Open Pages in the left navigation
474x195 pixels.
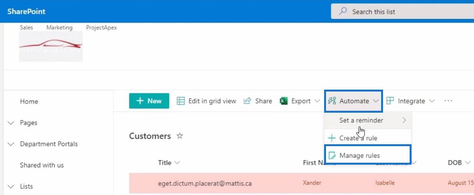(29, 123)
